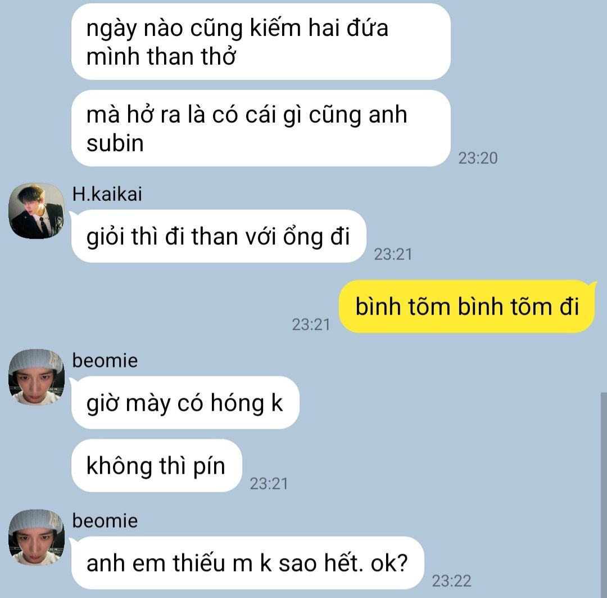
Task: Click timestamp next to 'không thì pín'
Action: point(269,484)
